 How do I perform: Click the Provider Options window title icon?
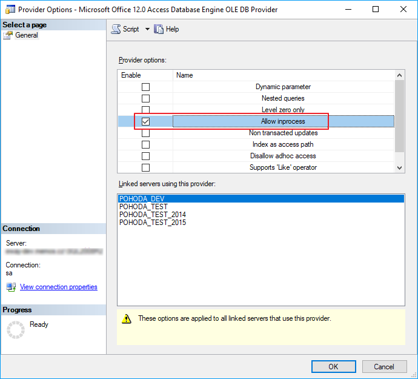coord(10,10)
